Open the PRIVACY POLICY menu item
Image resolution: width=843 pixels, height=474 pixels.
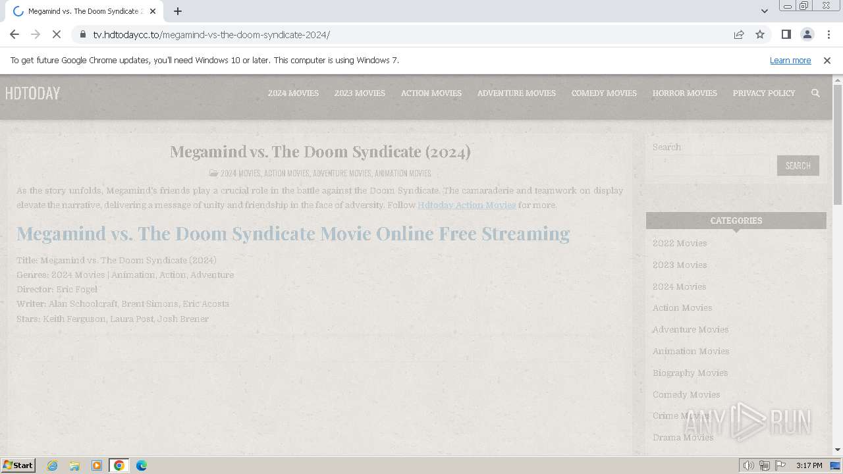point(764,93)
